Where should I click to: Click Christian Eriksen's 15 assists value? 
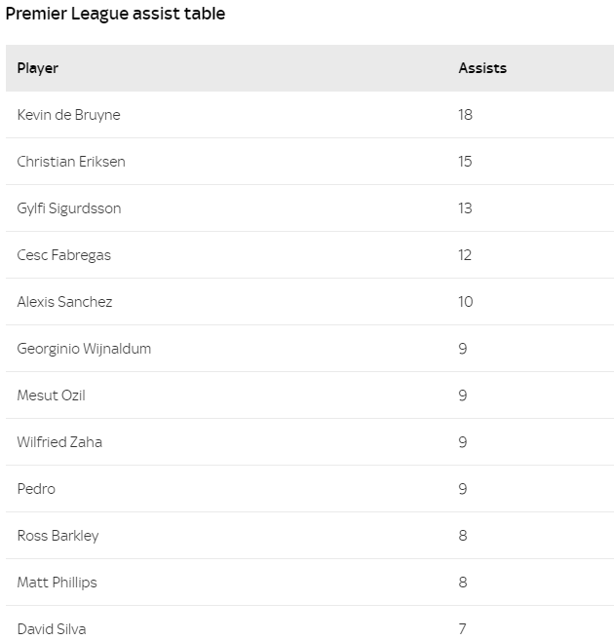466,162
